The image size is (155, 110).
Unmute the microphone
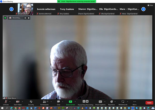click(6, 103)
